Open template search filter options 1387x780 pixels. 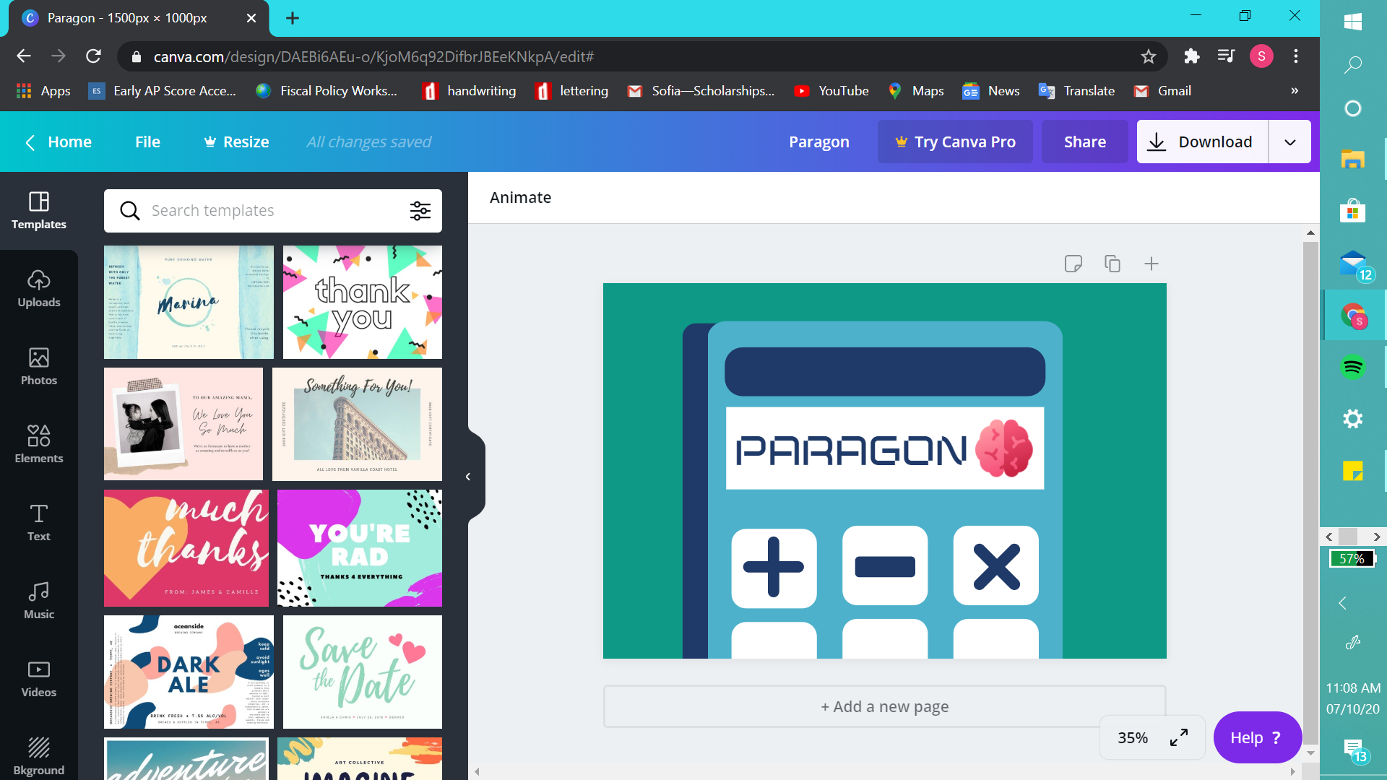click(420, 211)
